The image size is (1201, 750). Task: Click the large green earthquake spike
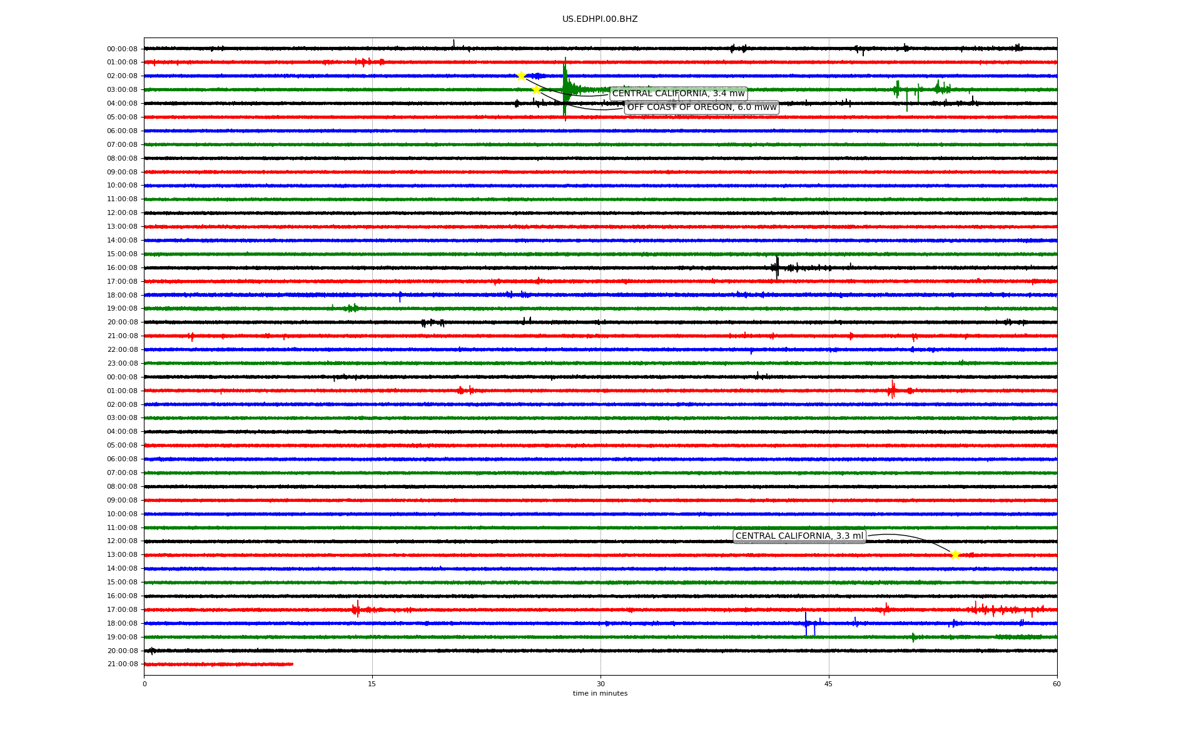tap(565, 87)
